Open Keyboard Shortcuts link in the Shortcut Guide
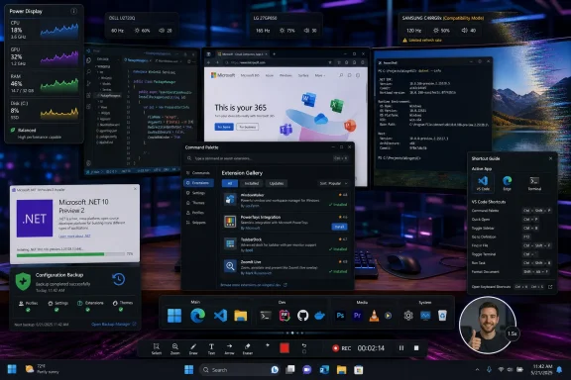 click(492, 287)
